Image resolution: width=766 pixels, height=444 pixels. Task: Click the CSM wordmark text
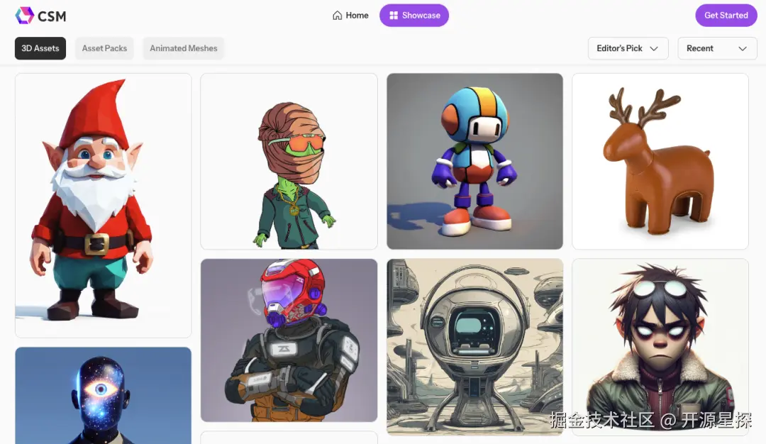click(x=52, y=16)
